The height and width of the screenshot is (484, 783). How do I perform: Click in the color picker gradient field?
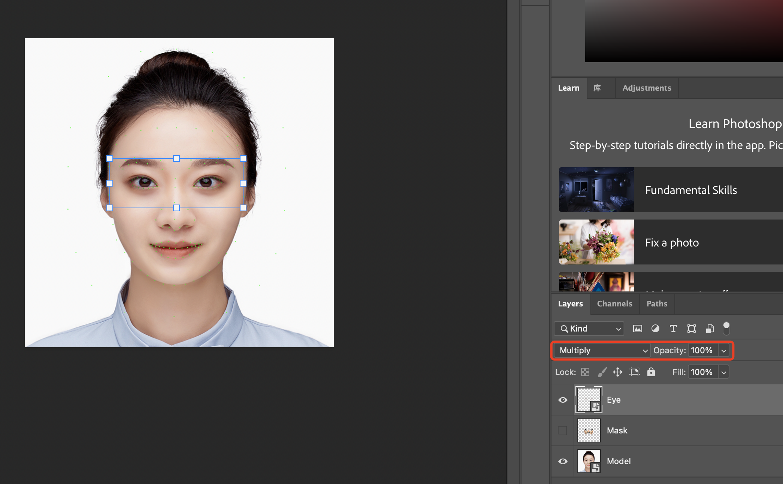coord(684,30)
